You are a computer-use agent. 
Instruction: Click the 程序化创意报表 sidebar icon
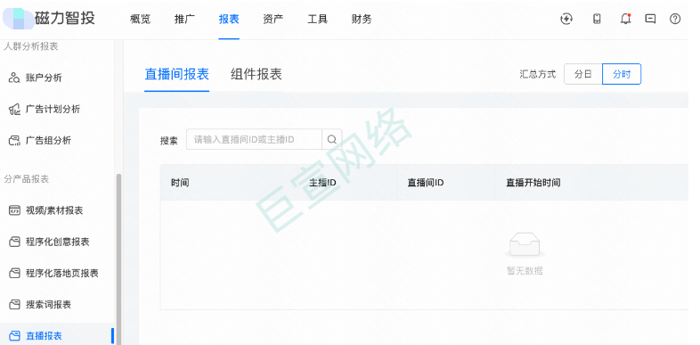(x=14, y=242)
